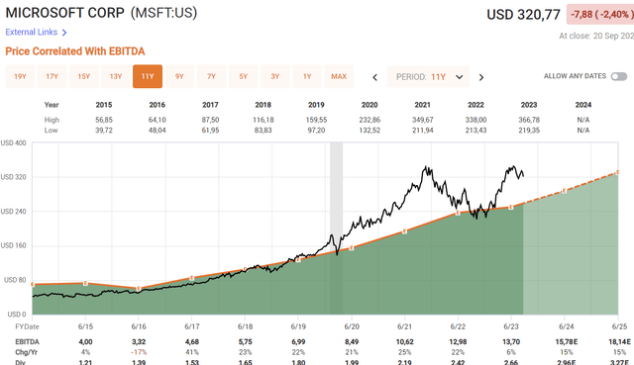Click the gray recession band on chart
The width and height of the screenshot is (634, 365).
336,228
